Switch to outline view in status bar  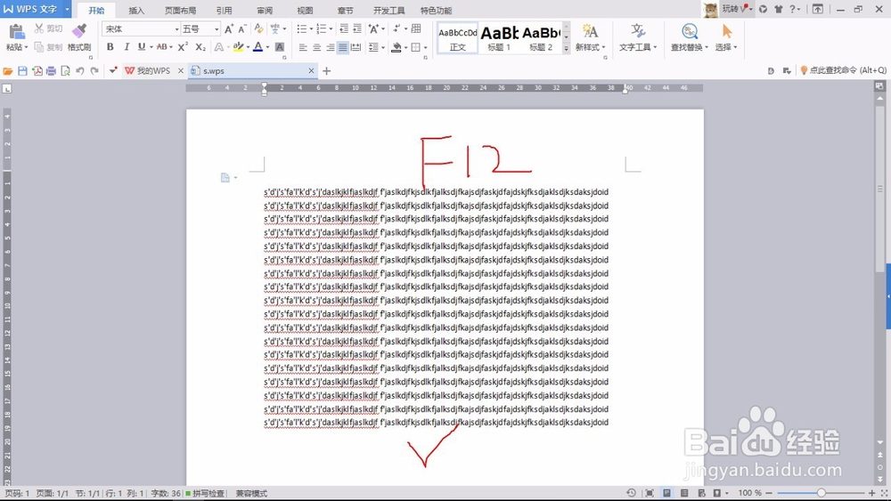[684, 493]
